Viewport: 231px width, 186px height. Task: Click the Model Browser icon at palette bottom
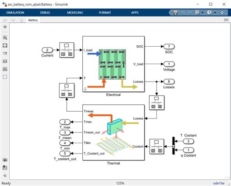coord(5,160)
